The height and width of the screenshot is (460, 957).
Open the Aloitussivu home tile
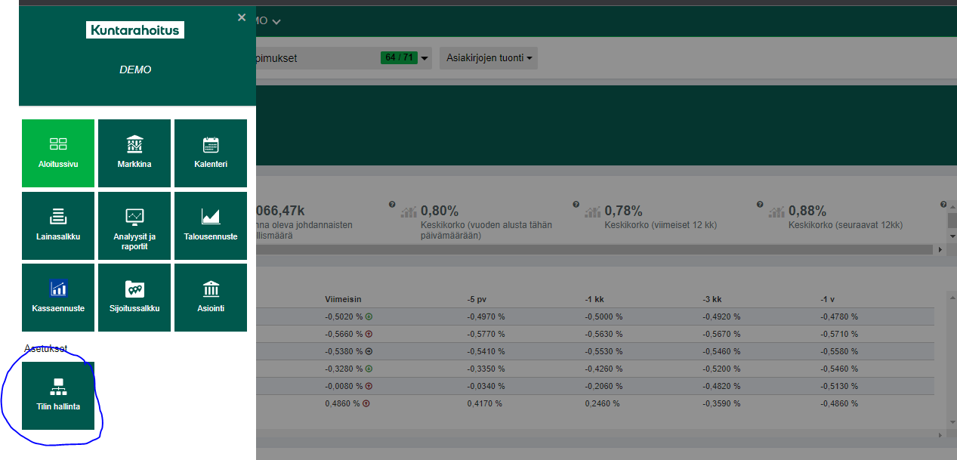(58, 153)
